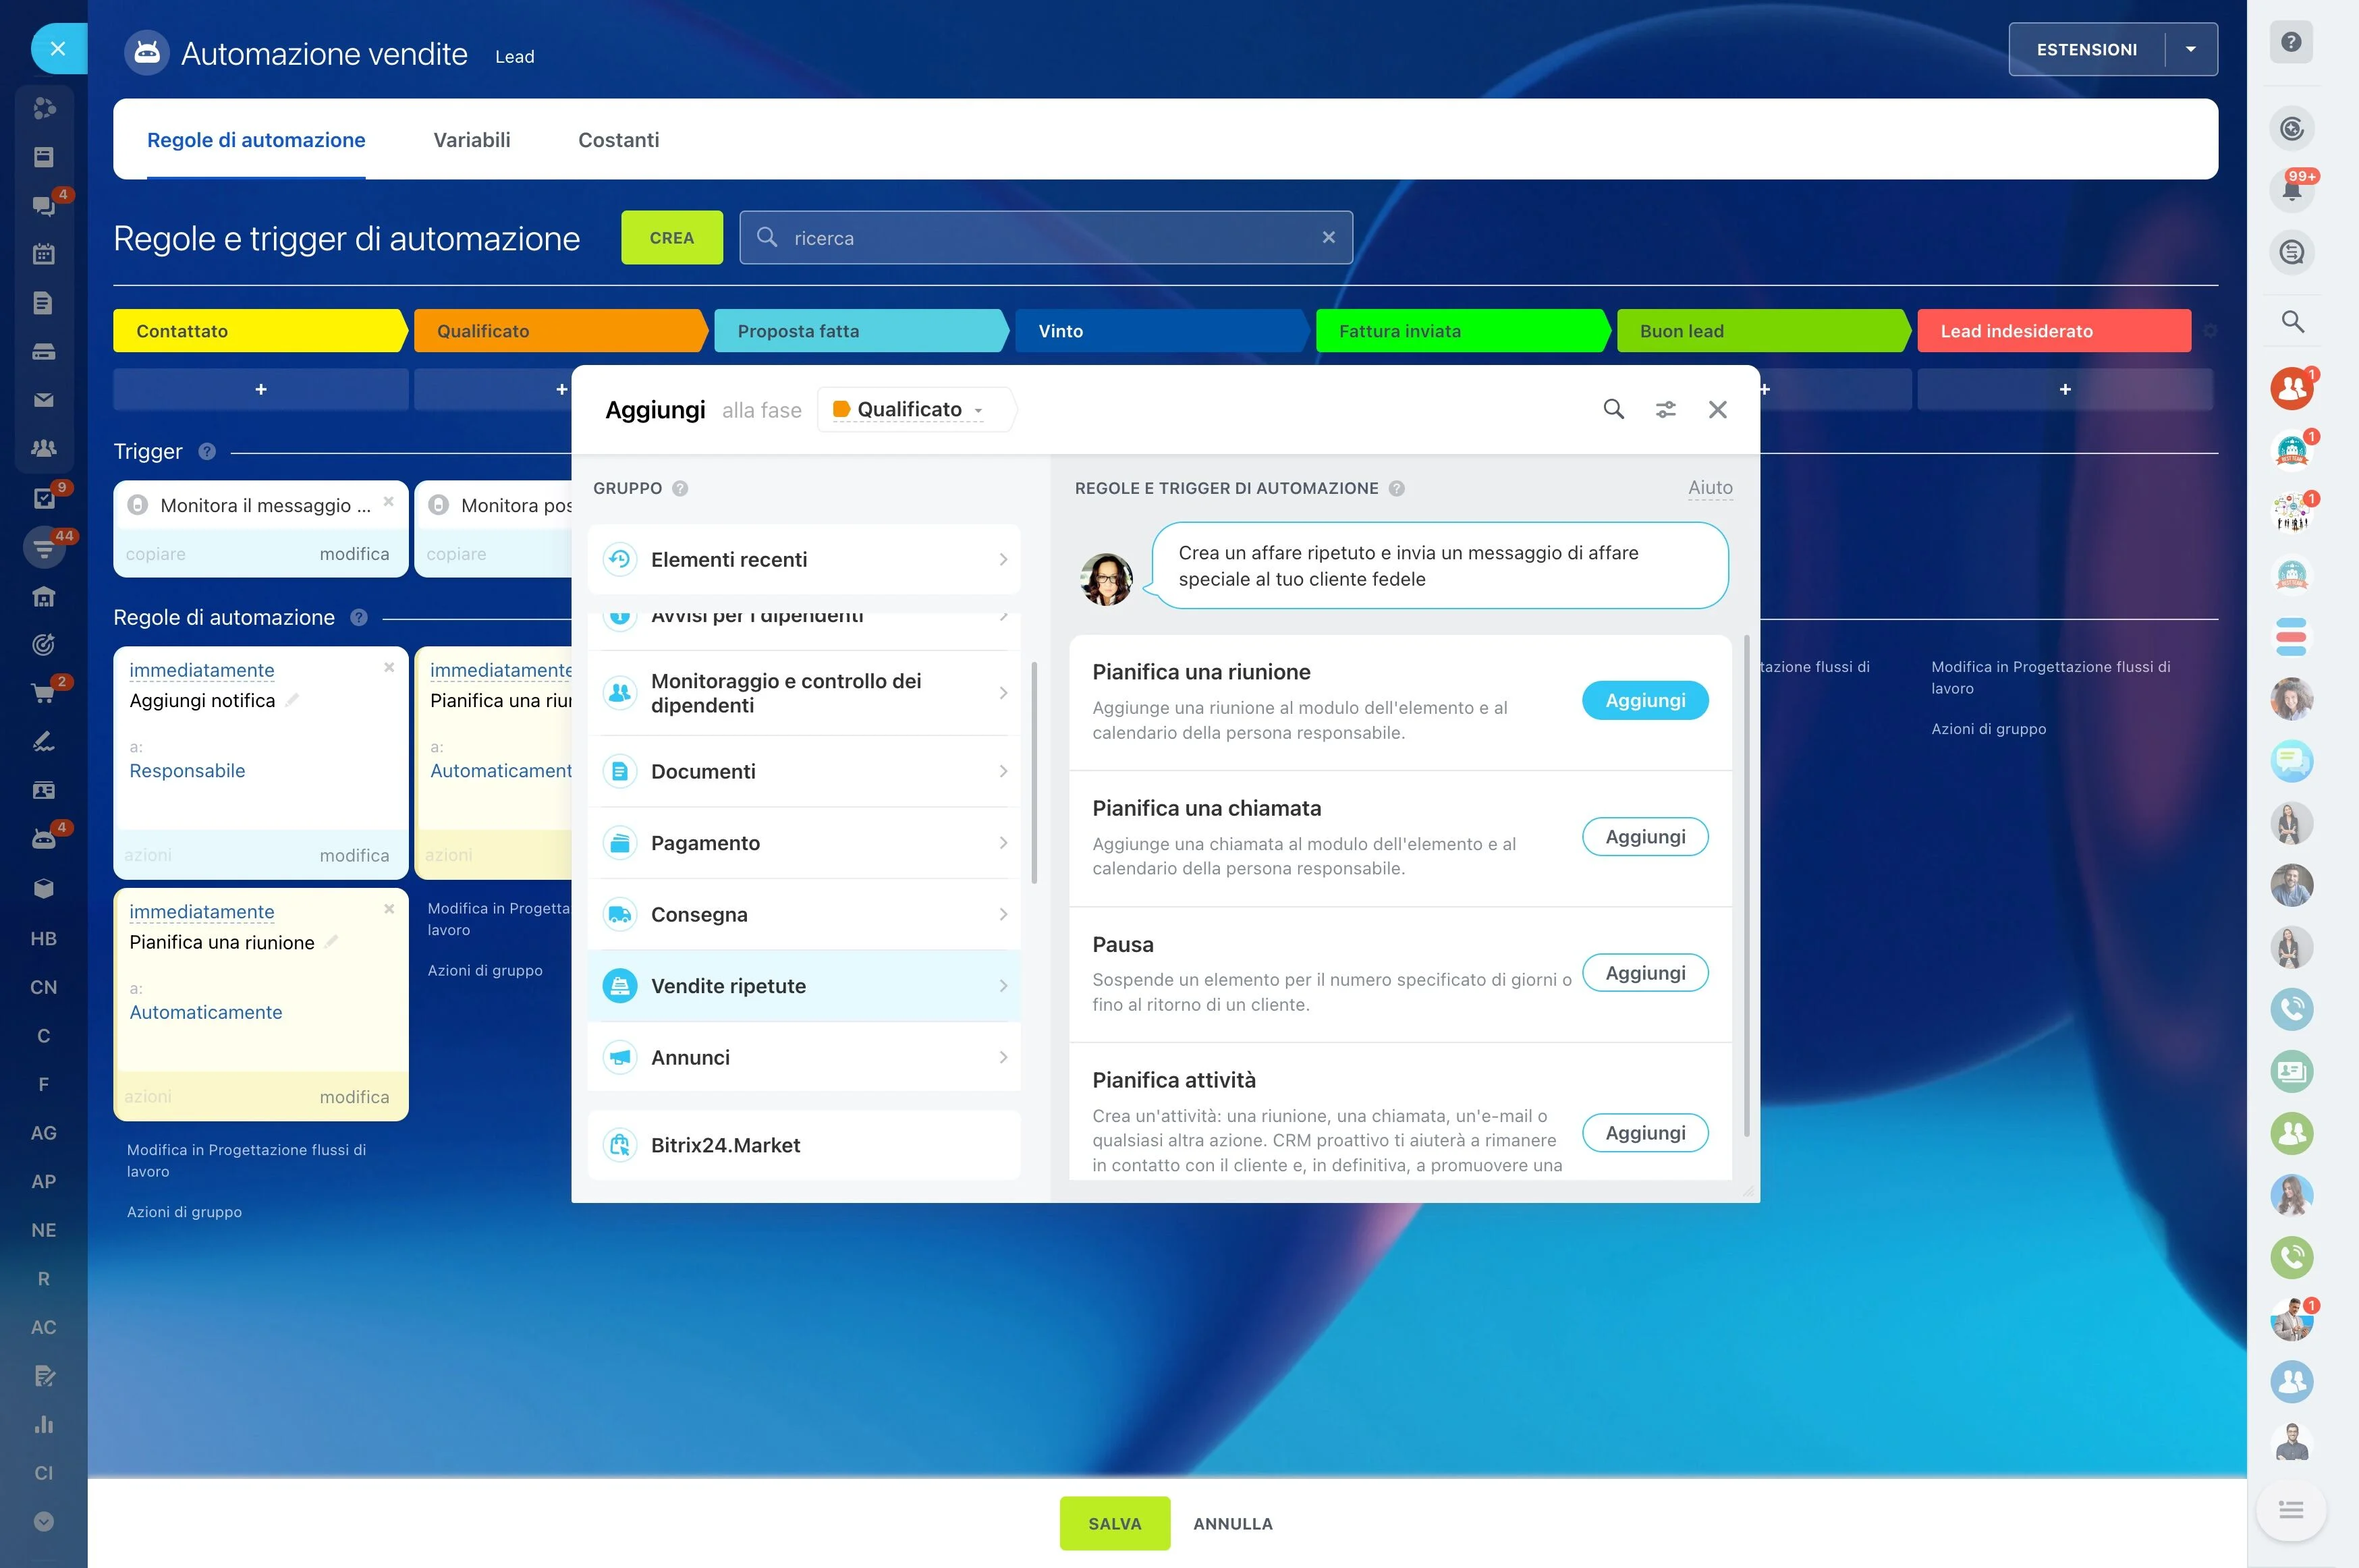2359x1568 pixels.
Task: Expand the ESTENSIONI dropdown arrow
Action: click(x=2190, y=49)
